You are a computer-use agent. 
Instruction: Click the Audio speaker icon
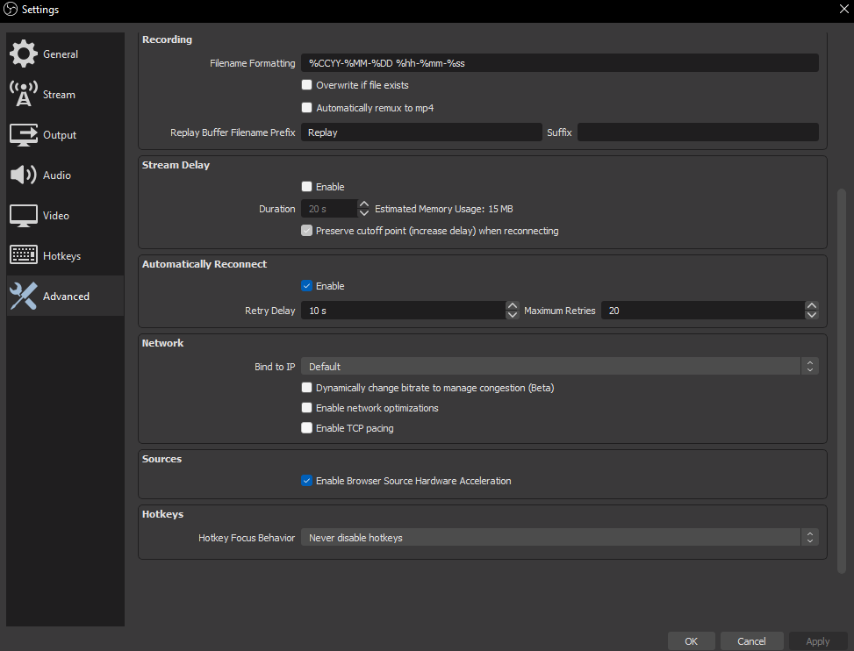pos(24,175)
